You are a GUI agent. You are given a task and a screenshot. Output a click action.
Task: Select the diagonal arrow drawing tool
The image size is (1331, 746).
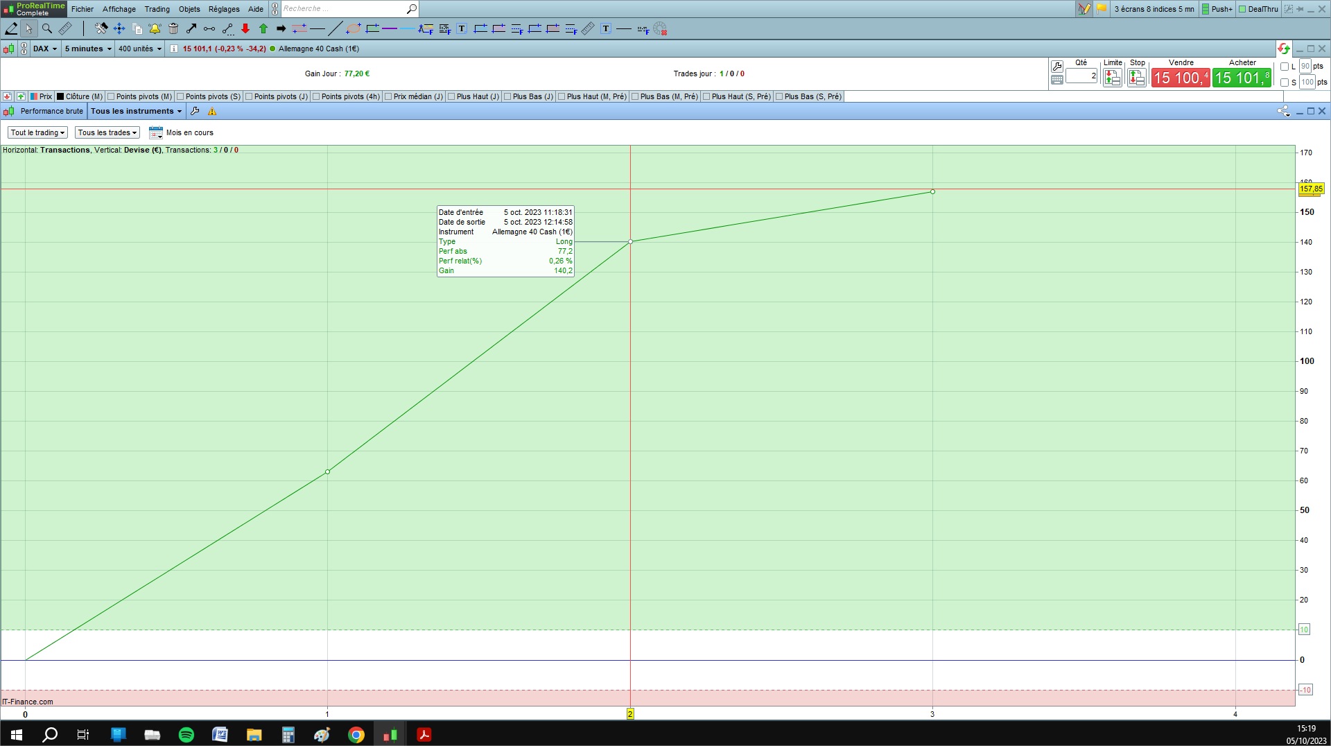click(191, 28)
